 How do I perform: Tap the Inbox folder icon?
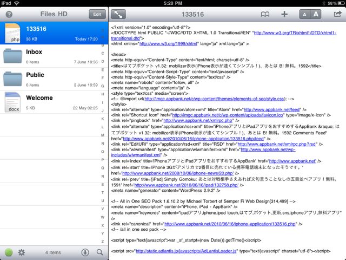[12, 56]
